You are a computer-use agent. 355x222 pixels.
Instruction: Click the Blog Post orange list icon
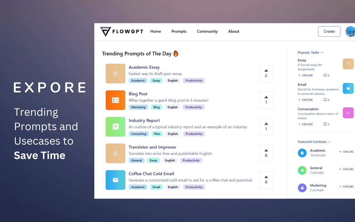click(x=115, y=100)
